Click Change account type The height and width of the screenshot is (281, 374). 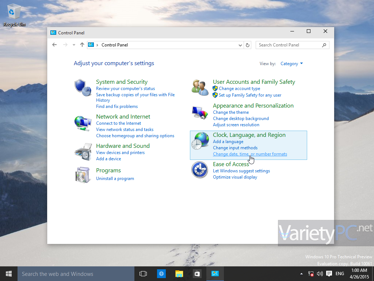pos(240,89)
